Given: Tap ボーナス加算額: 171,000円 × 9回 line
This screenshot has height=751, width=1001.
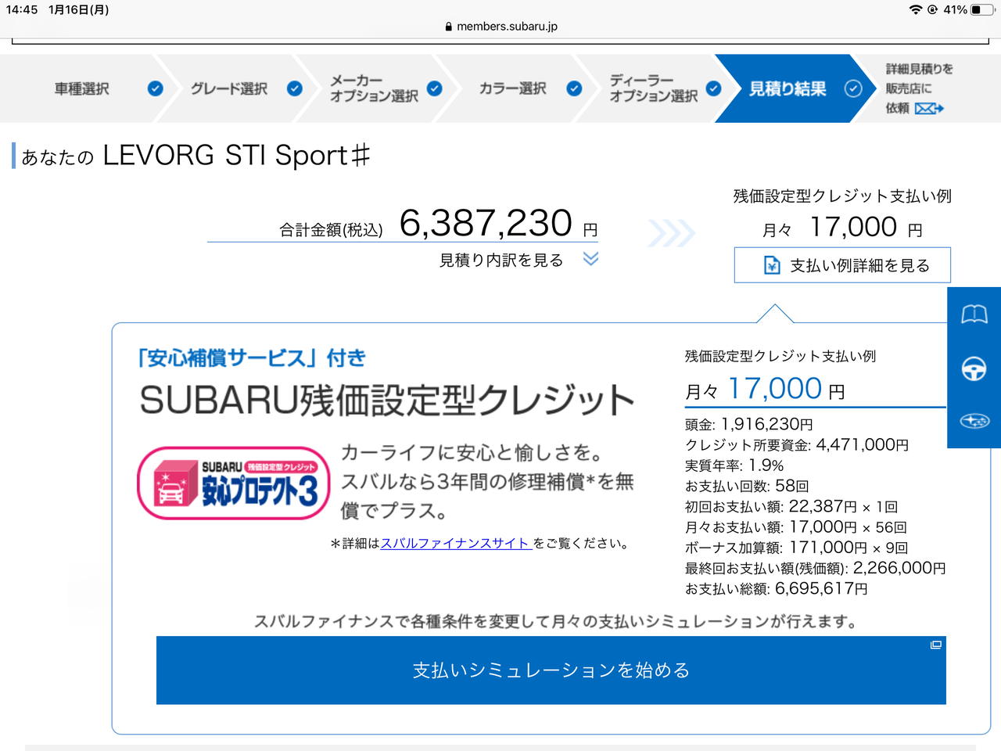Looking at the screenshot, I should (x=796, y=548).
